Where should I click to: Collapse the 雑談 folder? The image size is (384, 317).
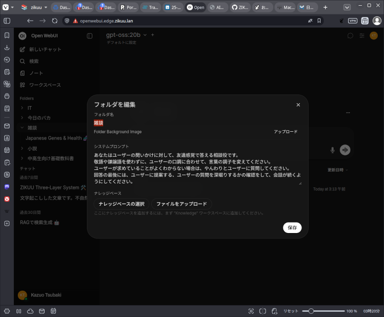[x=22, y=128]
